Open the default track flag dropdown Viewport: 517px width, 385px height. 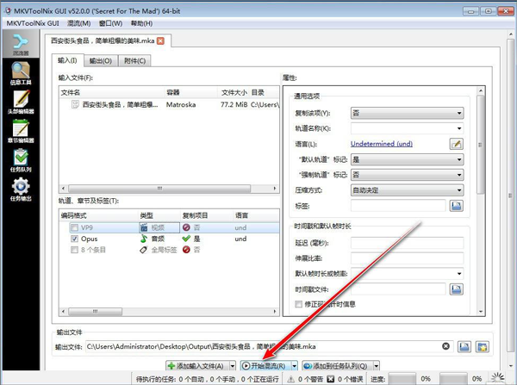408,159
